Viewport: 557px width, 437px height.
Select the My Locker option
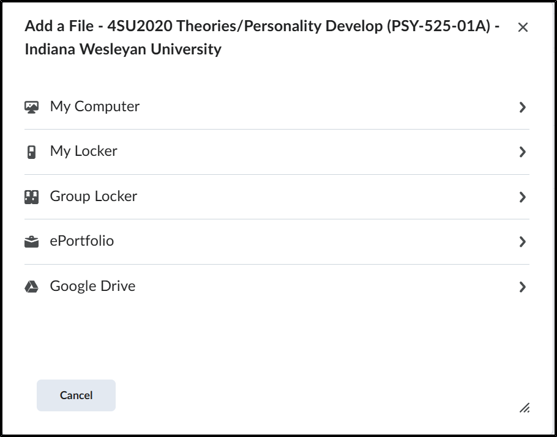pos(84,151)
